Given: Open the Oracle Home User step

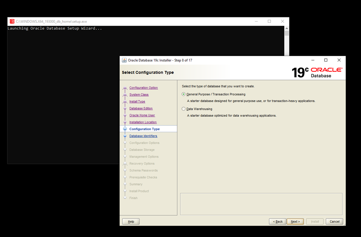Looking at the screenshot, I should coord(142,115).
